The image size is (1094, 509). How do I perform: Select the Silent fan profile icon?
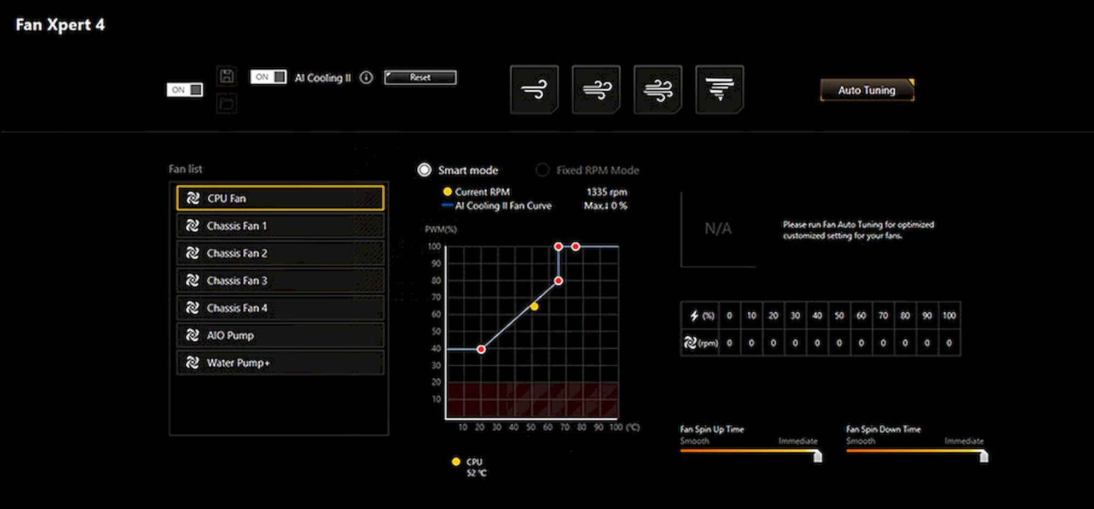pos(534,90)
